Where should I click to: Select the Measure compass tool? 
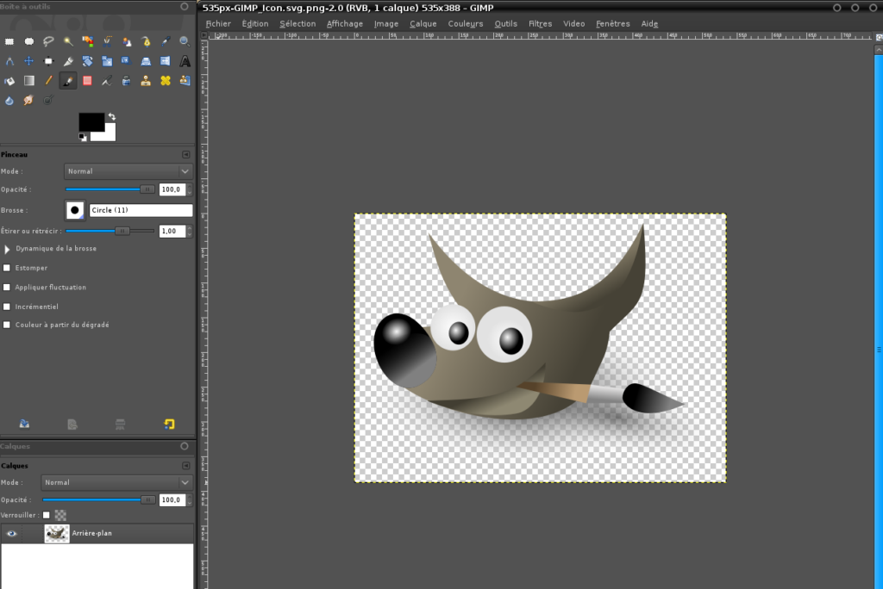[9, 61]
